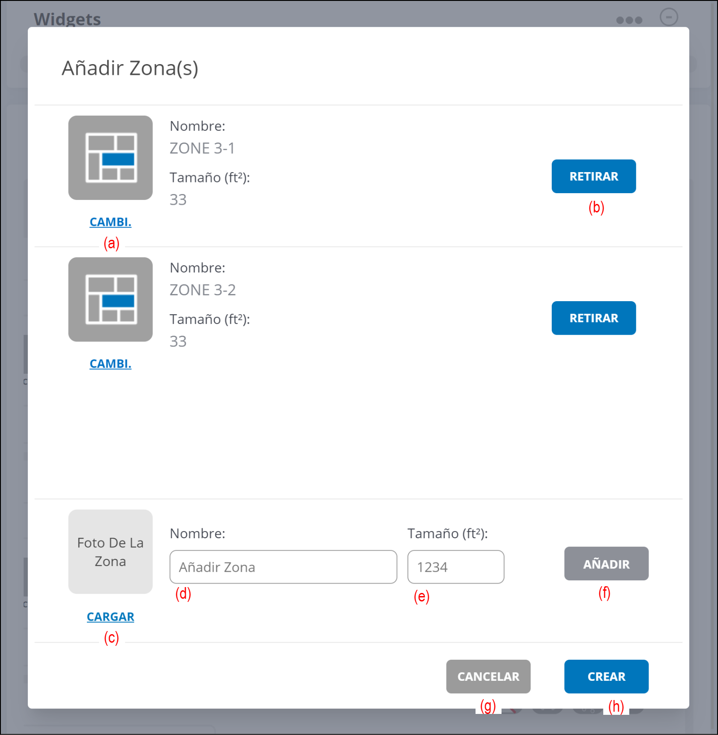Click the ZONE 3-2 name text
The height and width of the screenshot is (735, 718).
(x=203, y=290)
